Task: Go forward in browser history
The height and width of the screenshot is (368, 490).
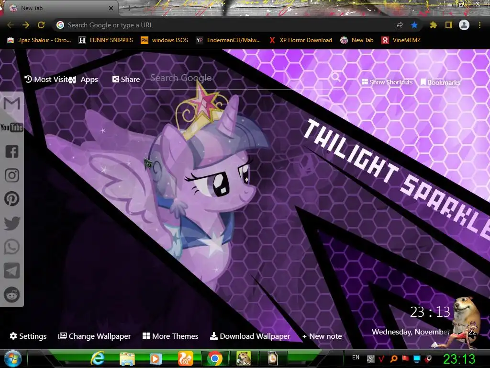Action: tap(26, 25)
